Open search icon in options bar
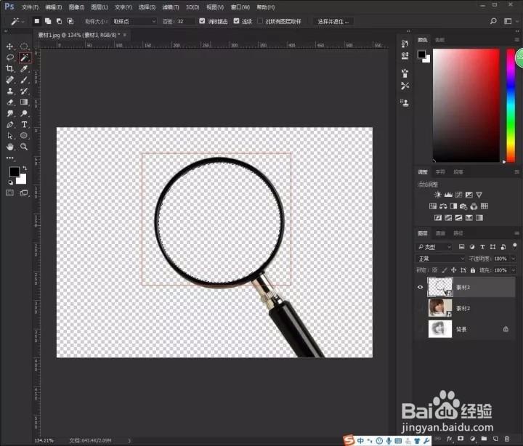 pyautogui.click(x=493, y=21)
